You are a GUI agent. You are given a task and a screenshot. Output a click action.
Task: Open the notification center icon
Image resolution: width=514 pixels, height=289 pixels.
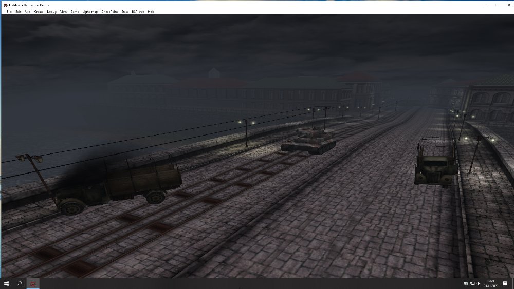click(x=505, y=283)
